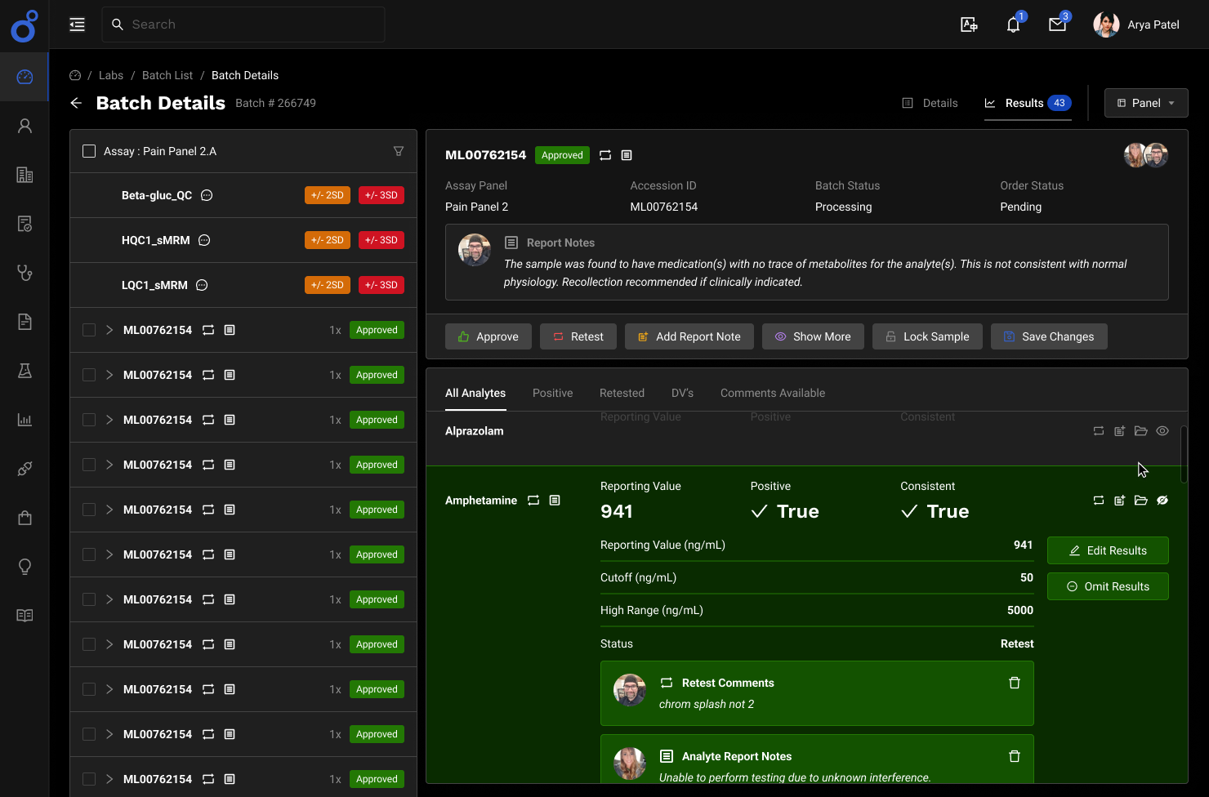Screen dimensions: 1209x797
Task: Open the lab flask sidebar icon
Action: pos(25,371)
